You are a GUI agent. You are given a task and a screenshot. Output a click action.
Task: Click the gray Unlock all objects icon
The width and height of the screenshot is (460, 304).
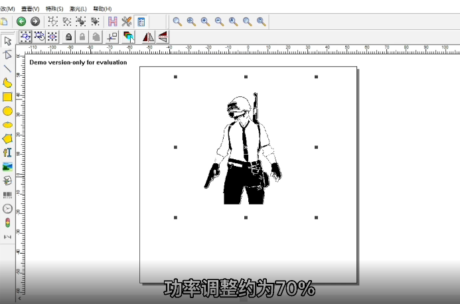(x=96, y=37)
